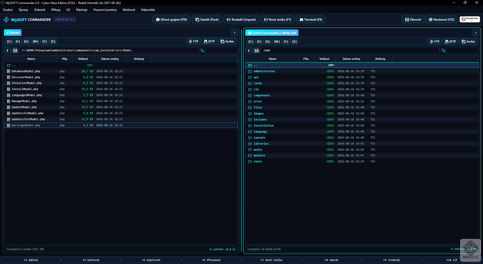Add a new tab in left panel
483x264 pixels.
tap(234, 33)
